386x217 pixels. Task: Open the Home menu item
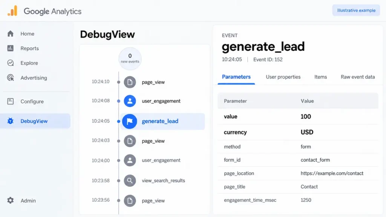coord(27,34)
